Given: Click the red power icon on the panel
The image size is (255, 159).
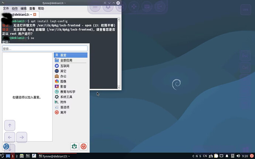Looking at the screenshot, I should tap(252, 156).
